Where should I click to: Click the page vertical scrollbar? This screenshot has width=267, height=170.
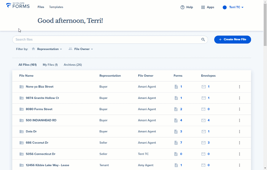tap(265, 85)
